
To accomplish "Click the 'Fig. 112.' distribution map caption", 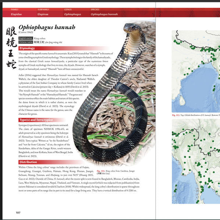I will [196, 115].
